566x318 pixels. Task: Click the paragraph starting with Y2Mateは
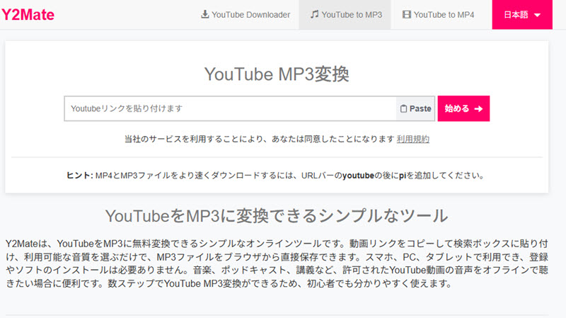[277, 263]
